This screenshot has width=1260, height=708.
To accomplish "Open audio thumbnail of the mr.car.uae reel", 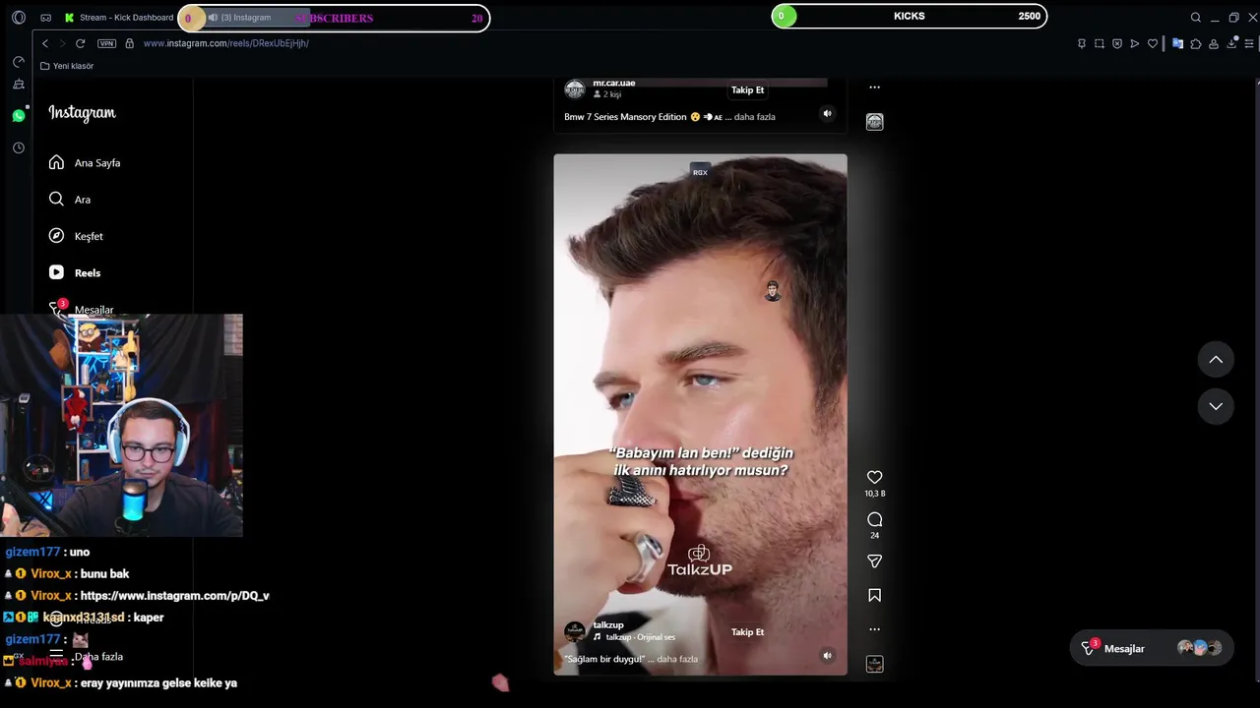I will (874, 122).
